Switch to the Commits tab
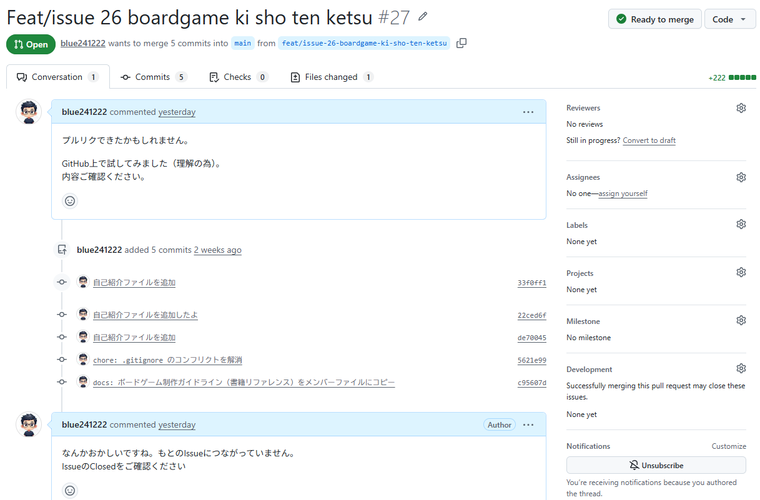The height and width of the screenshot is (500, 760). [153, 77]
